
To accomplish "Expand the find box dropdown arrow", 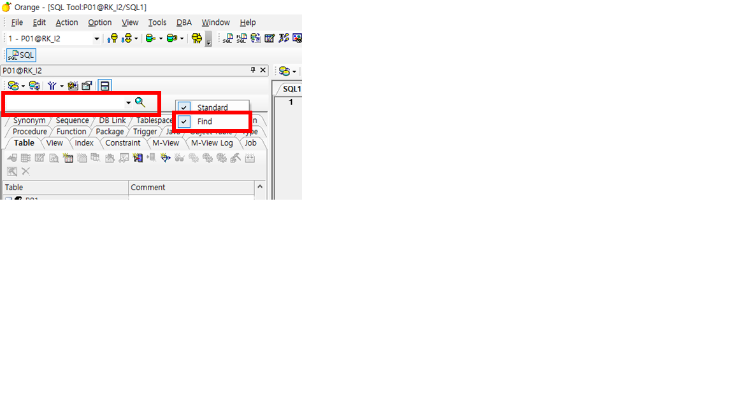I will (x=128, y=103).
